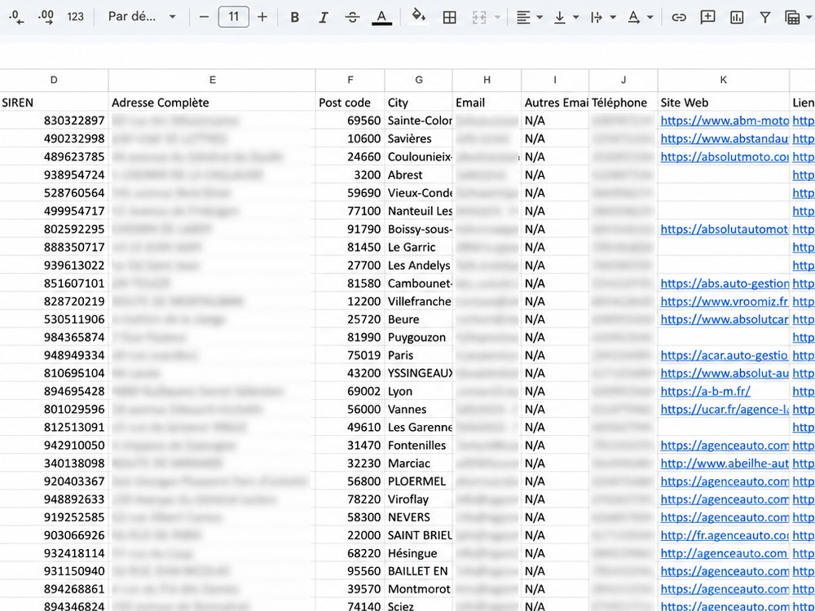Create a filter with the funnel icon
This screenshot has width=815, height=611.
(765, 17)
